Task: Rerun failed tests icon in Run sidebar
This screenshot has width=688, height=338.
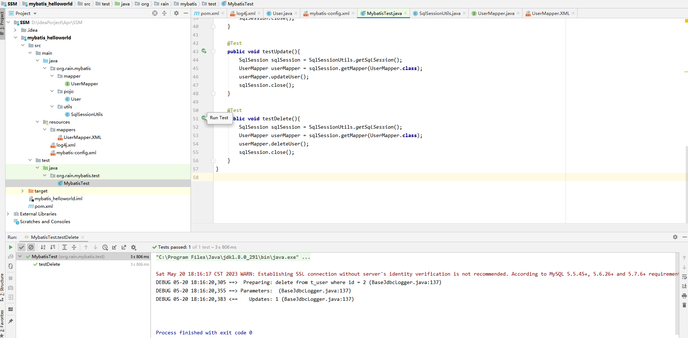Action: pos(11,257)
